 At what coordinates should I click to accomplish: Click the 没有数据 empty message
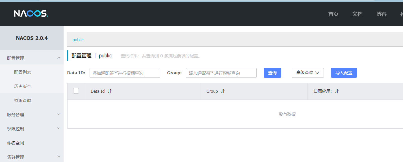pos(287,114)
